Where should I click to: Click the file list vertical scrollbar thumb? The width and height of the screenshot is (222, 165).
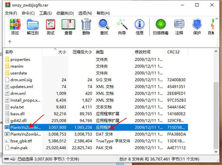[216, 115]
